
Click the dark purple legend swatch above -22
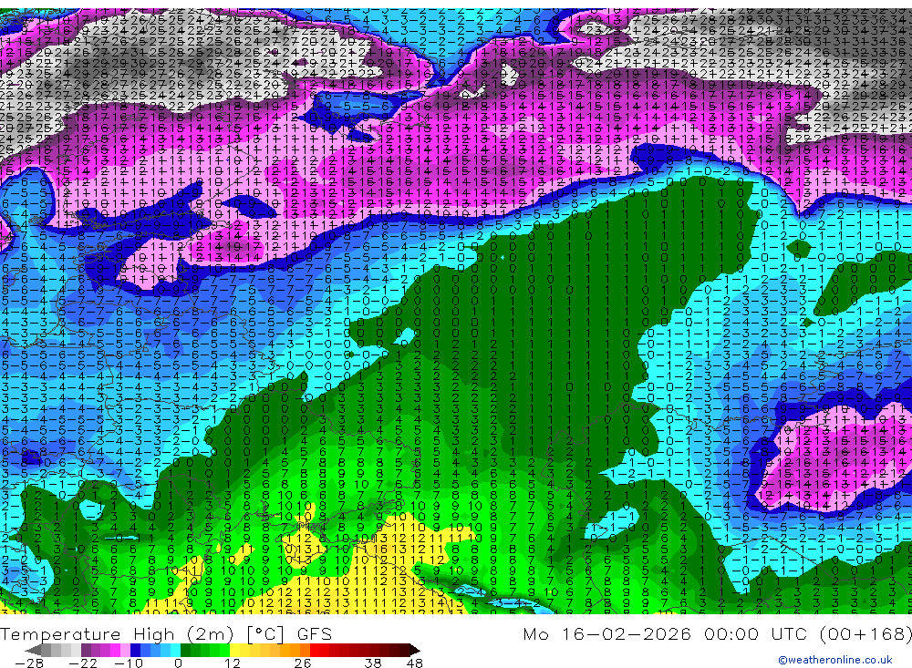(86, 651)
